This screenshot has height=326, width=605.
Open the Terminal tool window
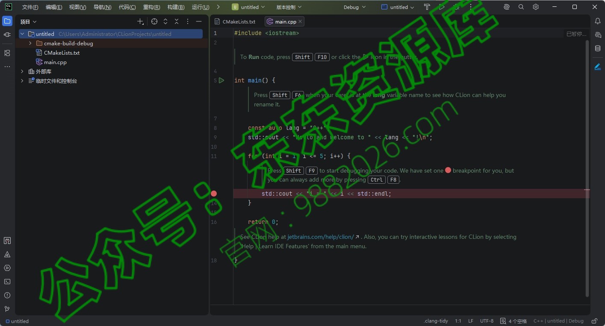pyautogui.click(x=7, y=282)
